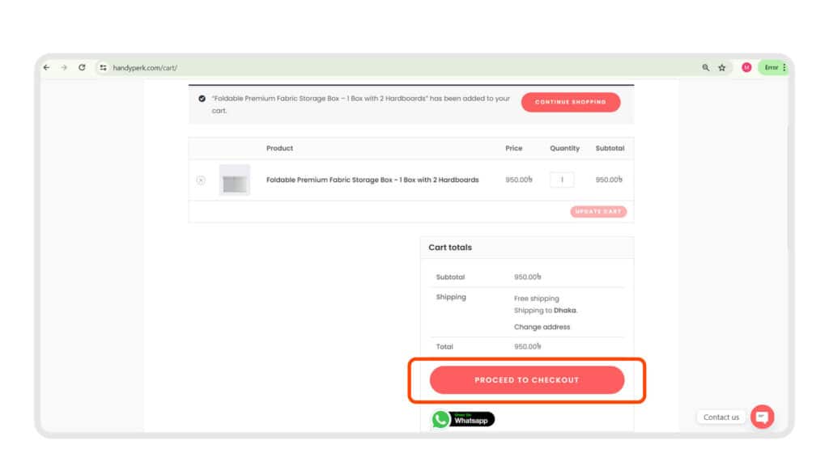Order via the WhatsApp button
Screen dimensions: 829x466
(463, 419)
